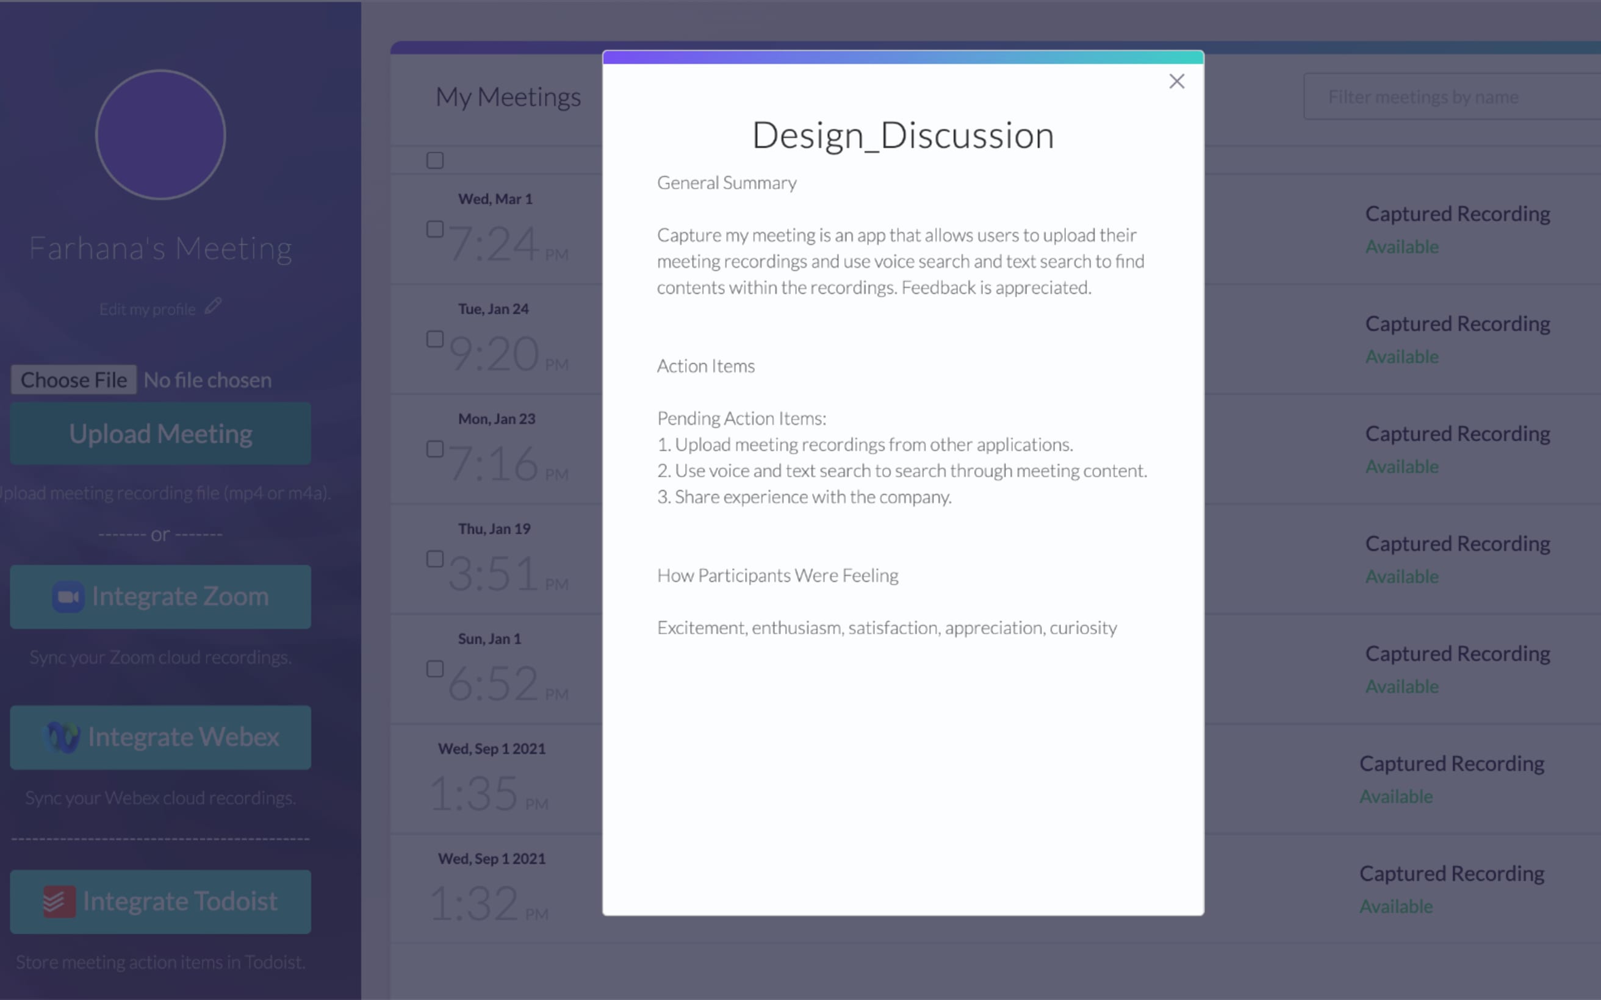Viewport: 1601px width, 1000px height.
Task: Click the Integrate Webex button
Action: [x=161, y=736]
